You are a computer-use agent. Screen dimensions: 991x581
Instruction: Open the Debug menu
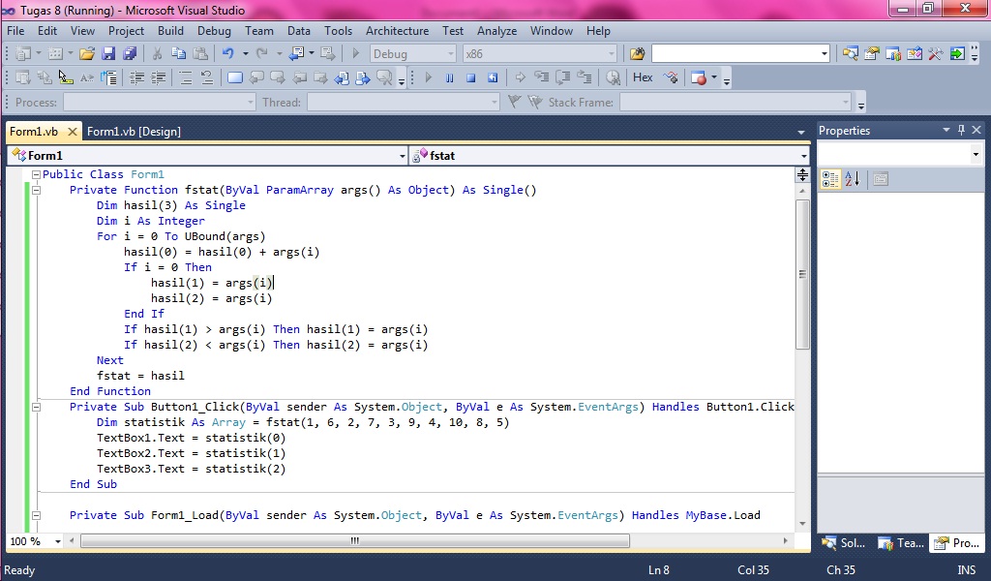pyautogui.click(x=214, y=30)
